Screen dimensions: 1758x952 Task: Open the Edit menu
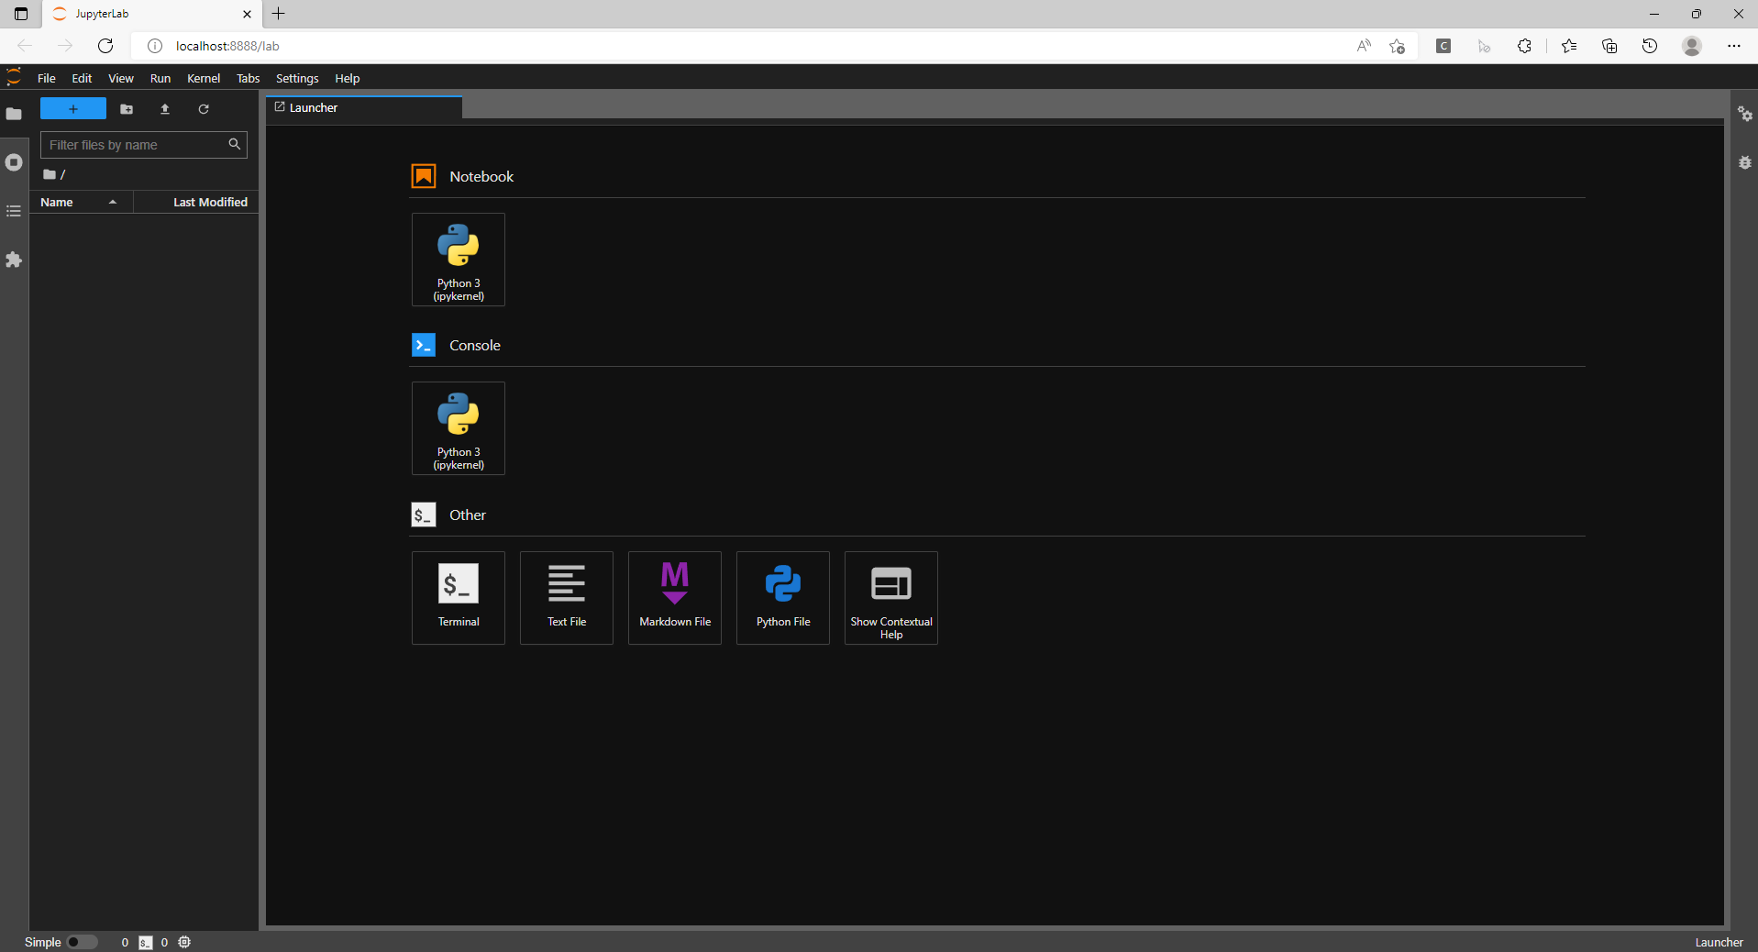tap(82, 78)
